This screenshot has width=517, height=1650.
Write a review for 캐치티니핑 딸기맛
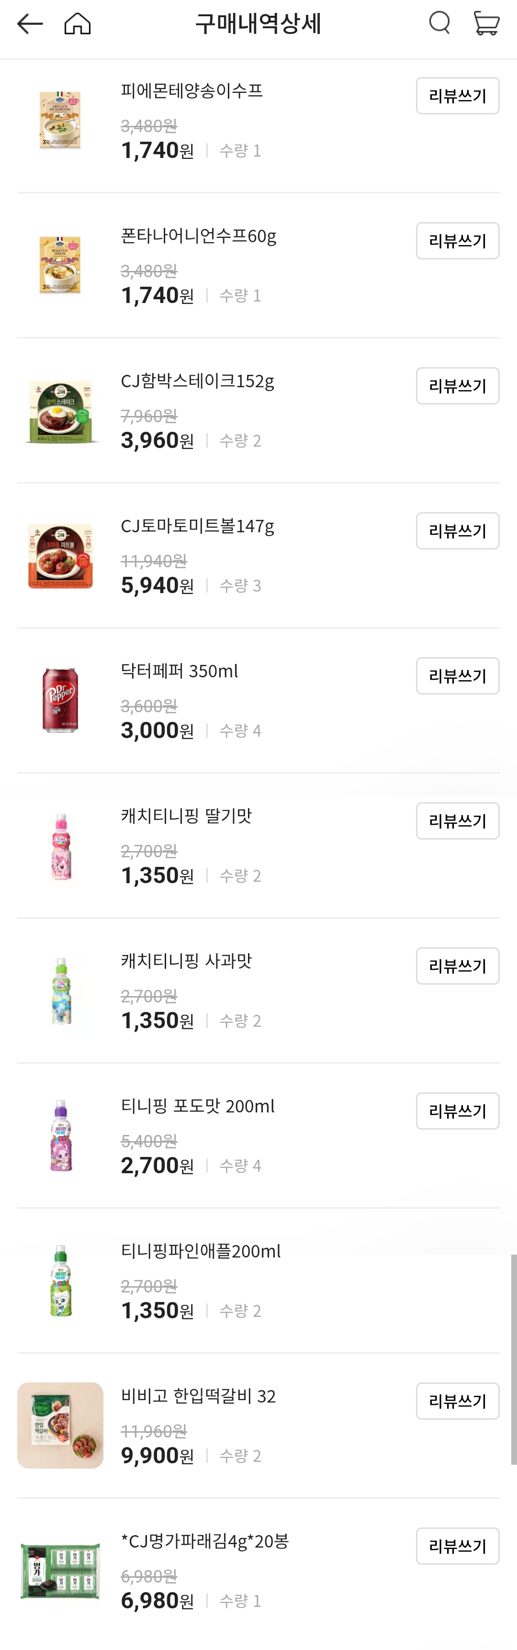tap(458, 820)
